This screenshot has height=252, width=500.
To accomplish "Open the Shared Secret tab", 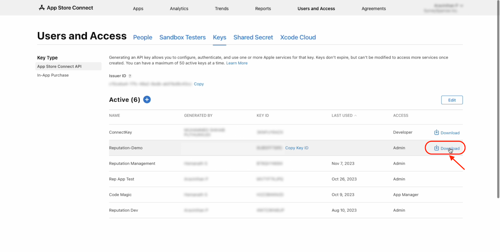I will [253, 37].
